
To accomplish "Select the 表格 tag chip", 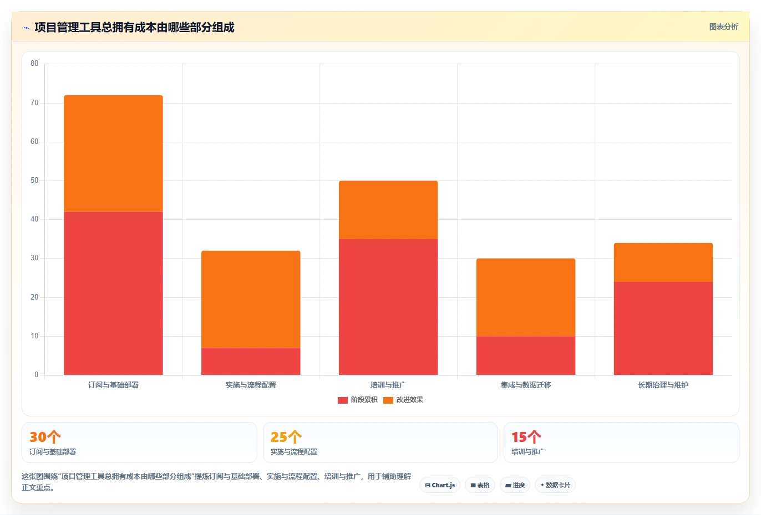I will coord(480,485).
